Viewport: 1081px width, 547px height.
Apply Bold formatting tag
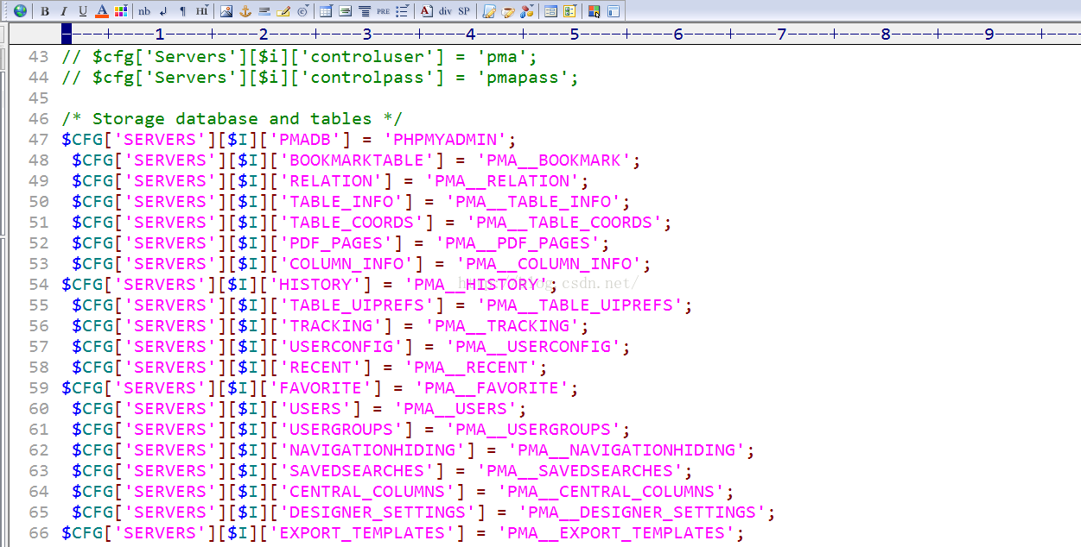point(45,11)
